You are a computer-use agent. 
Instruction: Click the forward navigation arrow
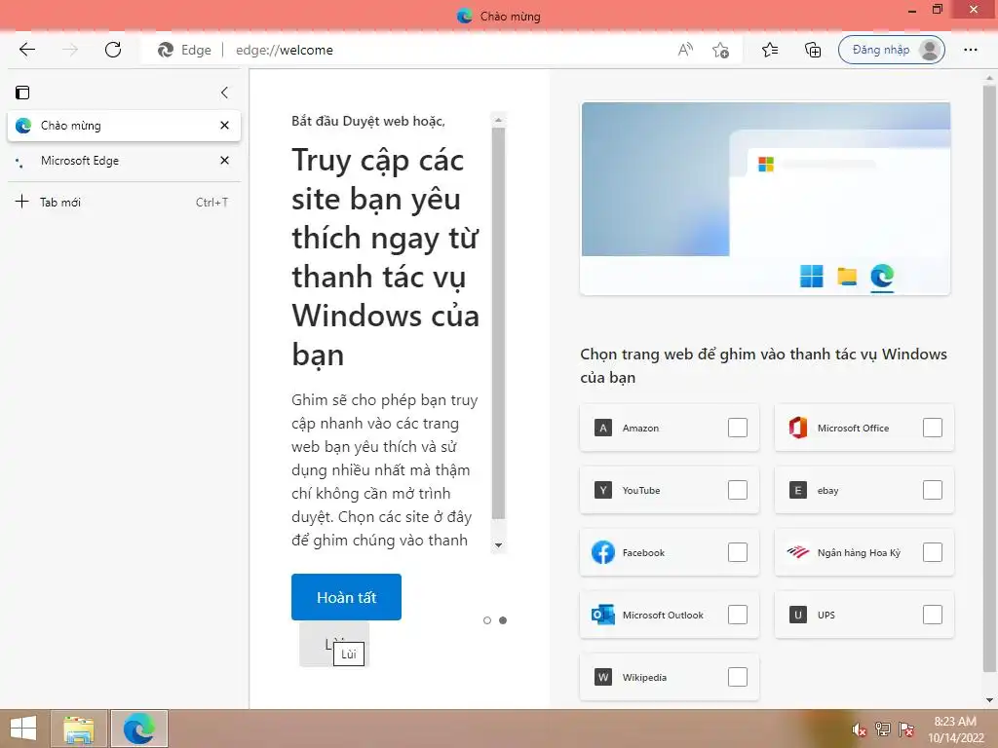[70, 50]
